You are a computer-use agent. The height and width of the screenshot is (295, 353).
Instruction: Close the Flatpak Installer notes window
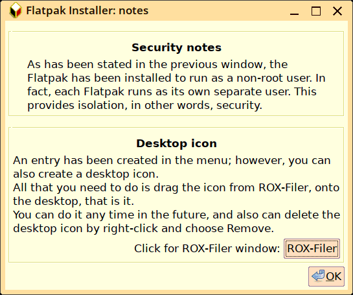(x=337, y=11)
